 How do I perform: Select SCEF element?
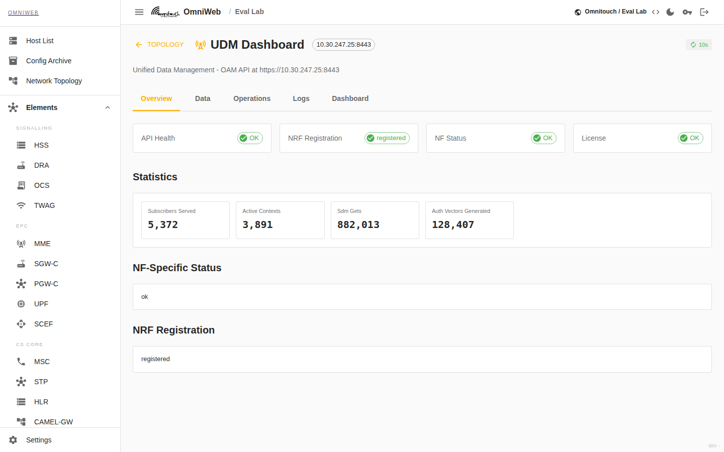coord(60,324)
